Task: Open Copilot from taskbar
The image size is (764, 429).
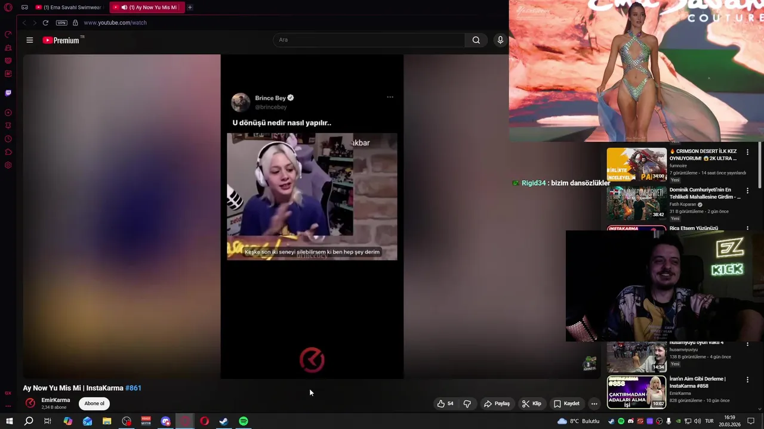Action: tap(67, 421)
